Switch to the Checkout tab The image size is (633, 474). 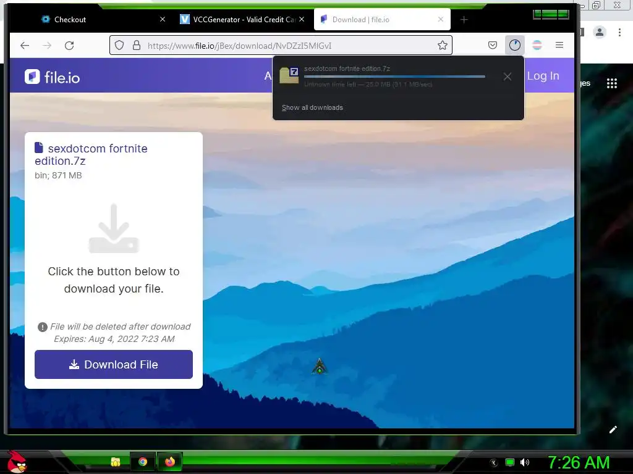tap(103, 19)
